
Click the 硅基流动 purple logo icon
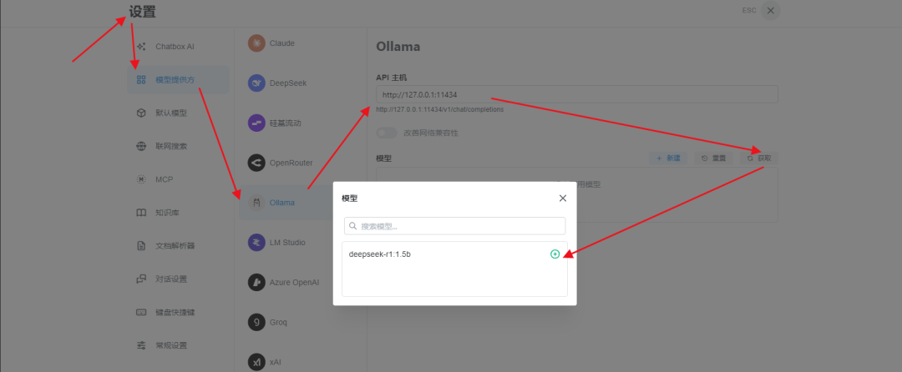pyautogui.click(x=256, y=123)
